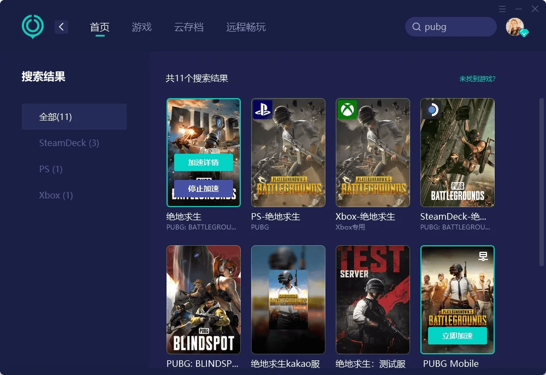
Task: Open the 绝地求生：测试服 TEST SERVER cover
Action: point(373,300)
